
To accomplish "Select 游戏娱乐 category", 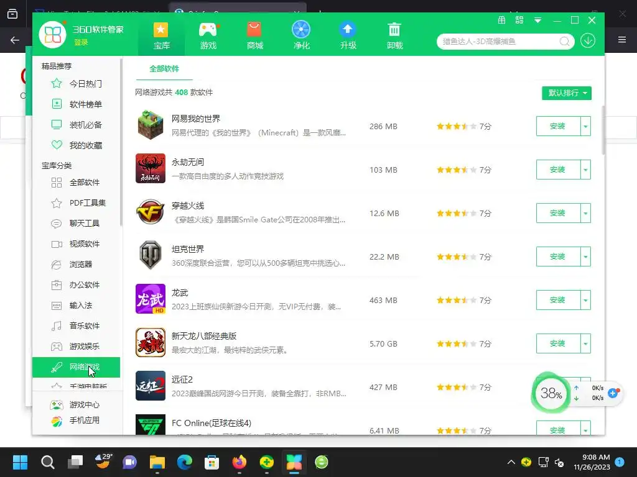I will 77,347.
